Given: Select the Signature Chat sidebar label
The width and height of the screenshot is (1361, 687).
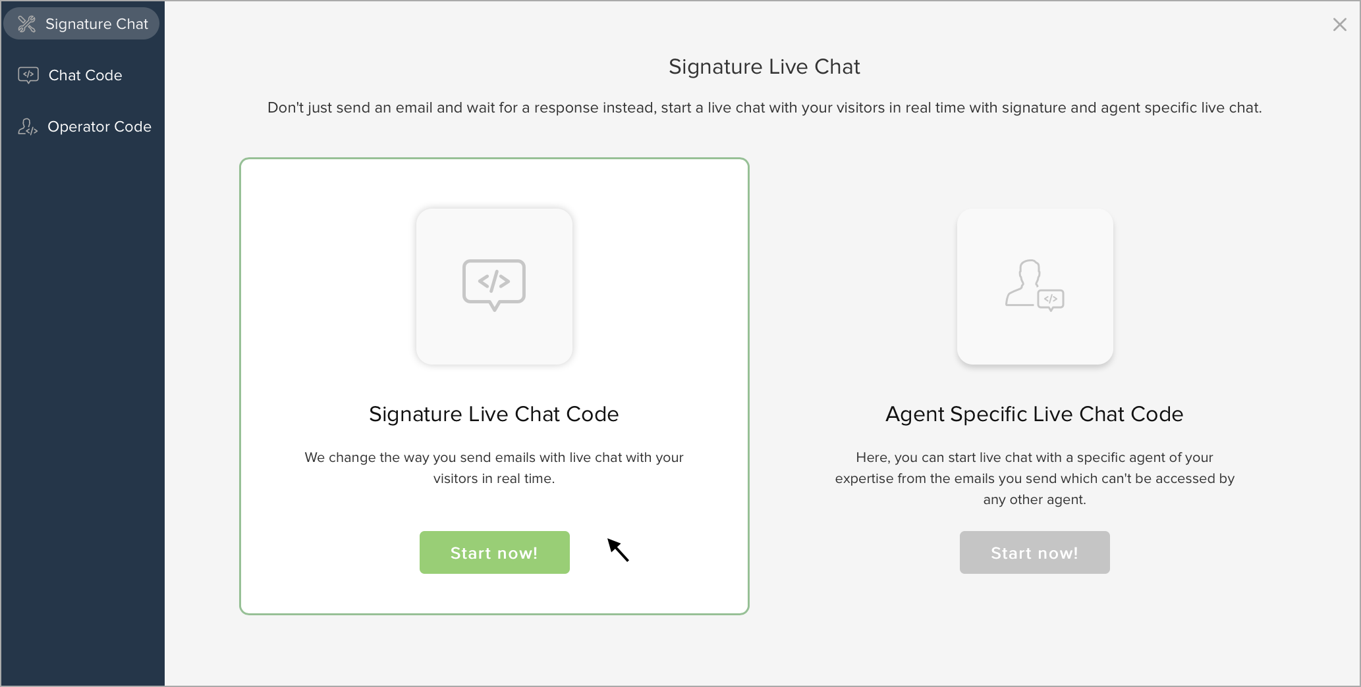Looking at the screenshot, I should (x=97, y=24).
